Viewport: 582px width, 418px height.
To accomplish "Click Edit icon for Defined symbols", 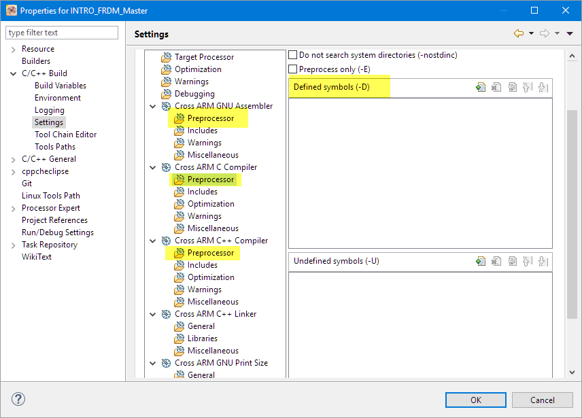I will tap(512, 87).
